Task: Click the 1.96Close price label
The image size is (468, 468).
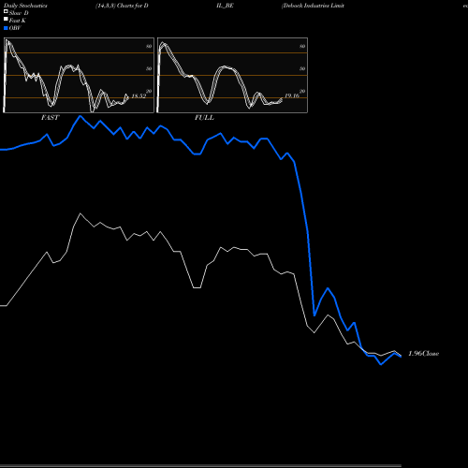Action: tap(424, 354)
